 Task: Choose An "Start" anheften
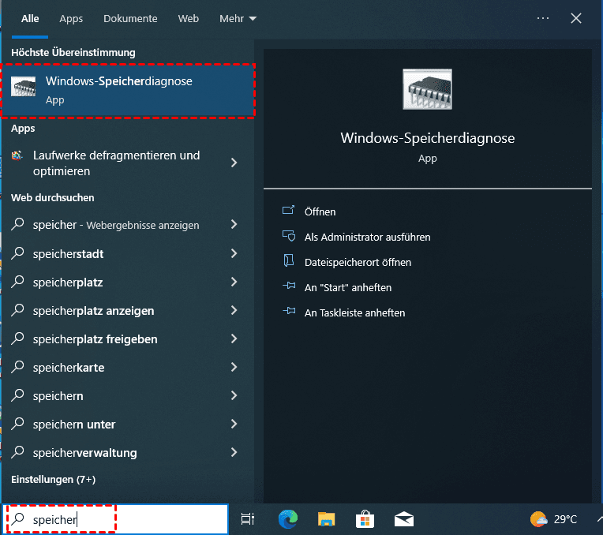click(347, 288)
